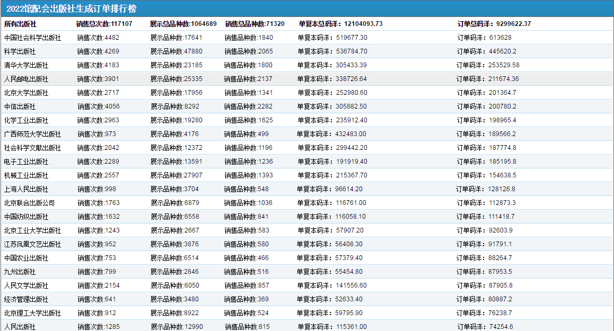Click the 社会科学文献出版社 name
Image resolution: width=614 pixels, height=331 pixels.
click(x=32, y=148)
